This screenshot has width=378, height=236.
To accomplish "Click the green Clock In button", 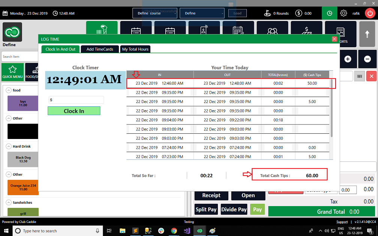I will 74,111.
